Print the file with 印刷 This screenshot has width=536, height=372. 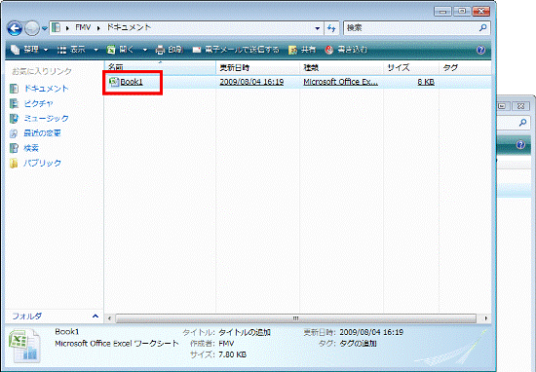coord(170,51)
